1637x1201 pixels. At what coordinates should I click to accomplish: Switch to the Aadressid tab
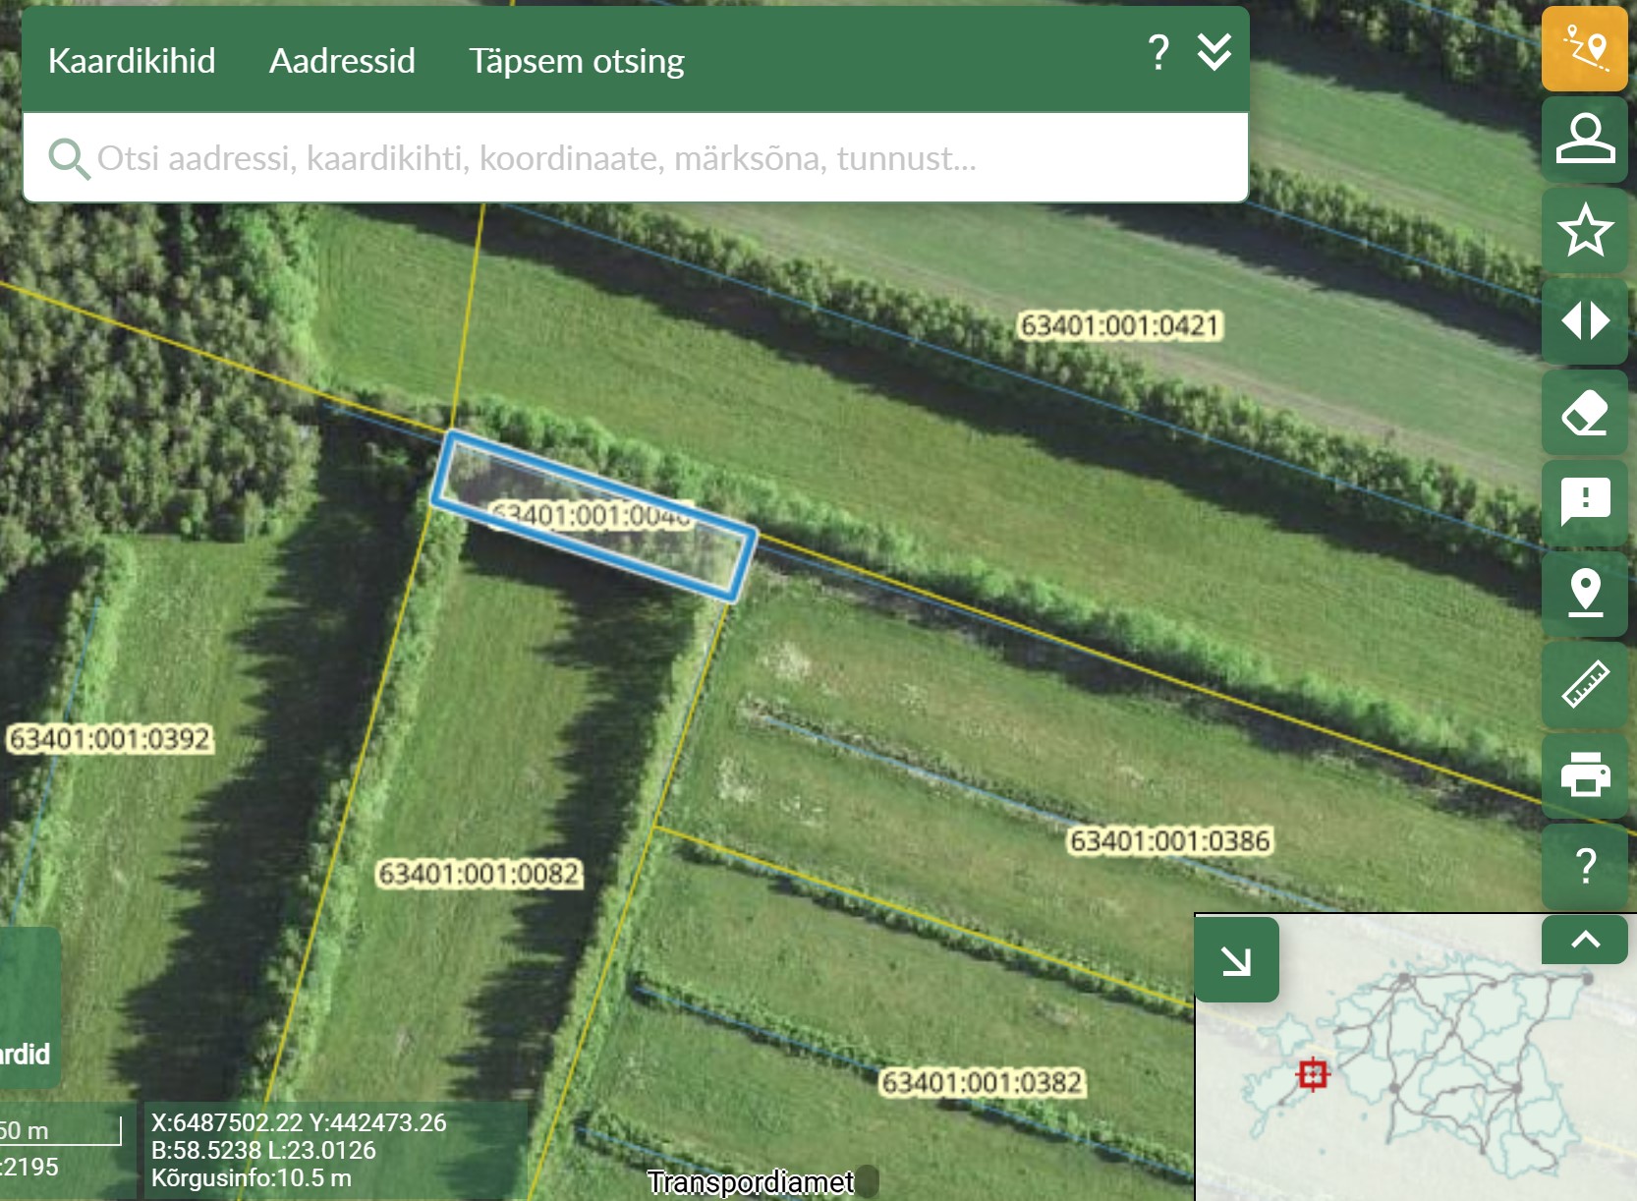coord(342,61)
